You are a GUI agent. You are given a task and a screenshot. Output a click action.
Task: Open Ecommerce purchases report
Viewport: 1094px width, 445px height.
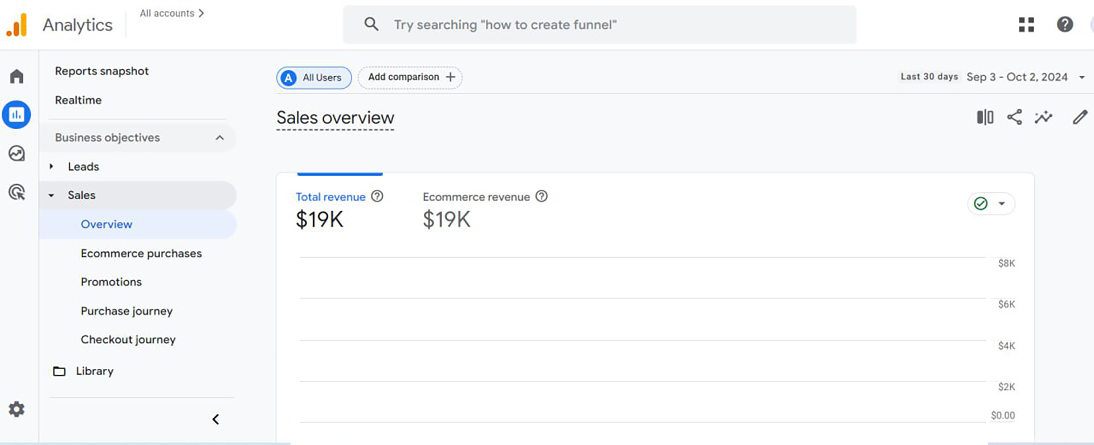coord(141,253)
